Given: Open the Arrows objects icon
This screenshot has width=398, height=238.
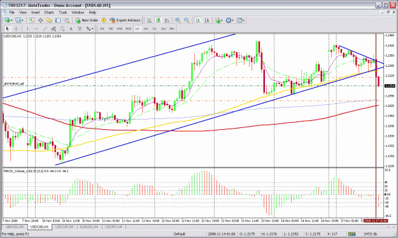Looking at the screenshot, I should 89,29.
